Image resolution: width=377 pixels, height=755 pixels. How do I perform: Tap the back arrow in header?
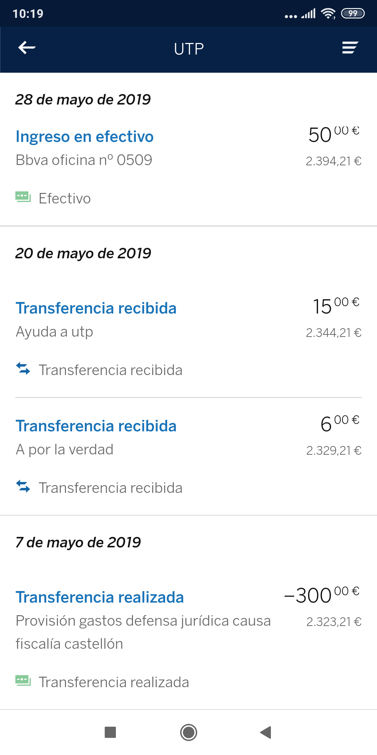[x=27, y=48]
